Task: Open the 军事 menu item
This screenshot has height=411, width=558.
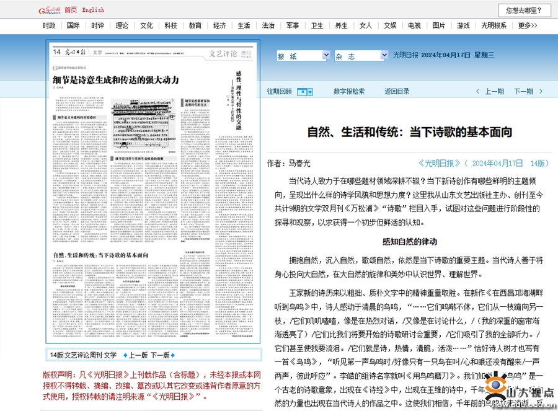Action: (x=293, y=25)
